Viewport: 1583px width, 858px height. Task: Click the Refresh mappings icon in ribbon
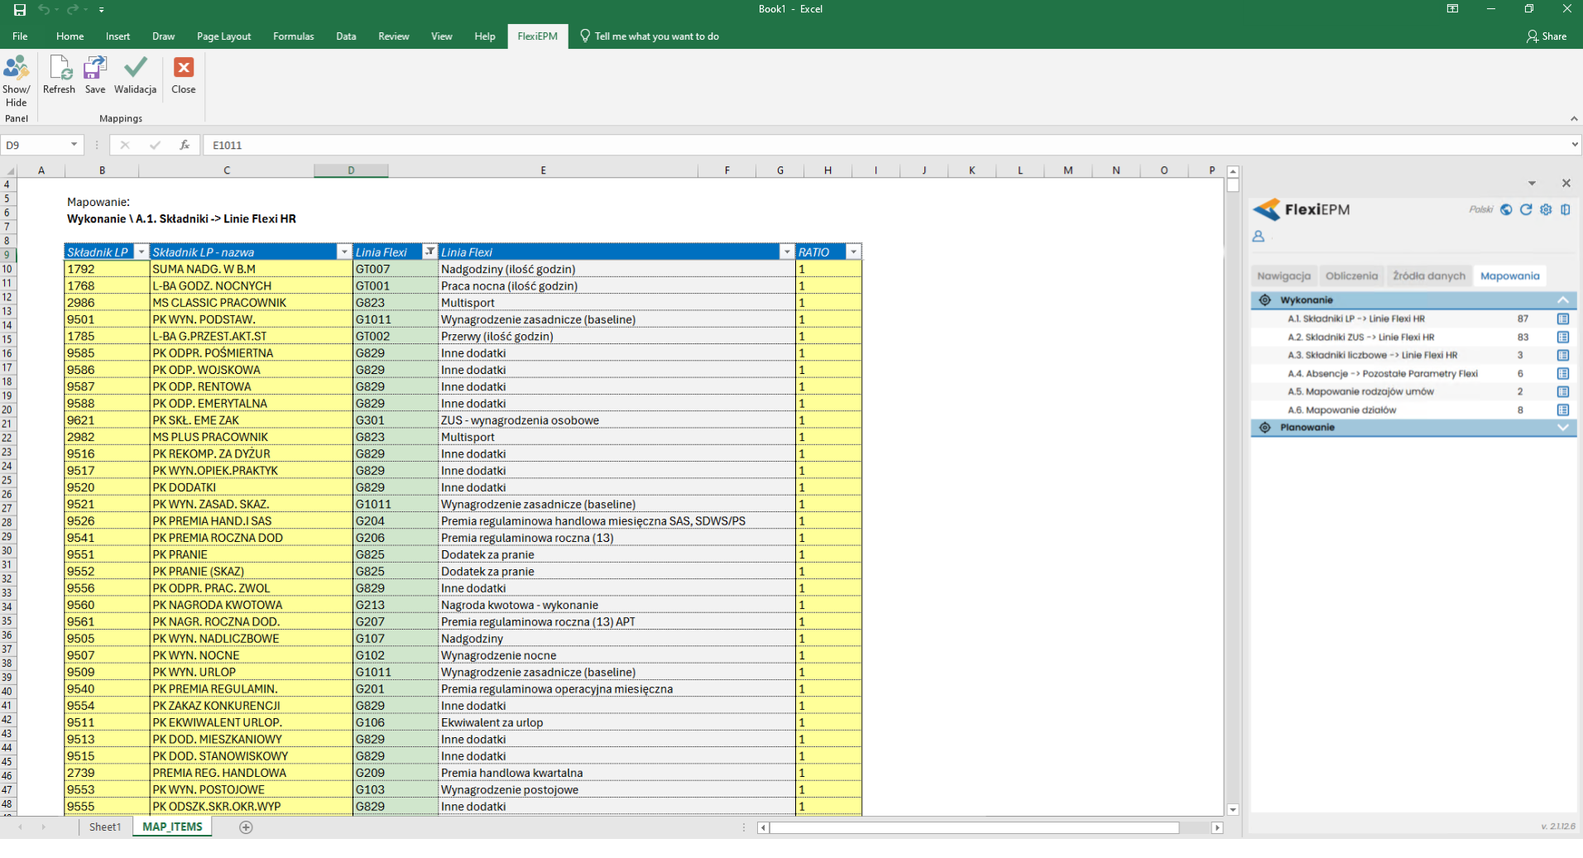pyautogui.click(x=60, y=69)
